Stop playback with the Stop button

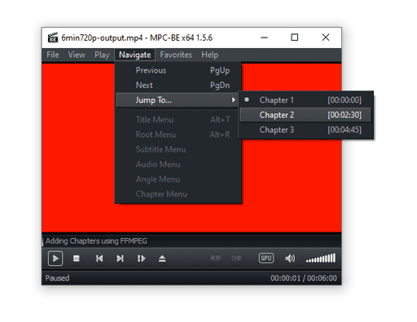point(77,258)
